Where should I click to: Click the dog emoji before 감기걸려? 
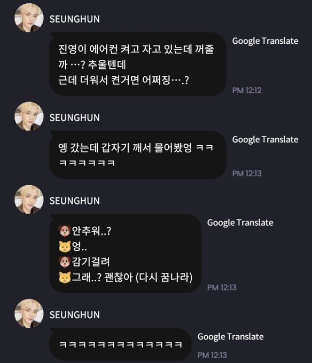65,262
